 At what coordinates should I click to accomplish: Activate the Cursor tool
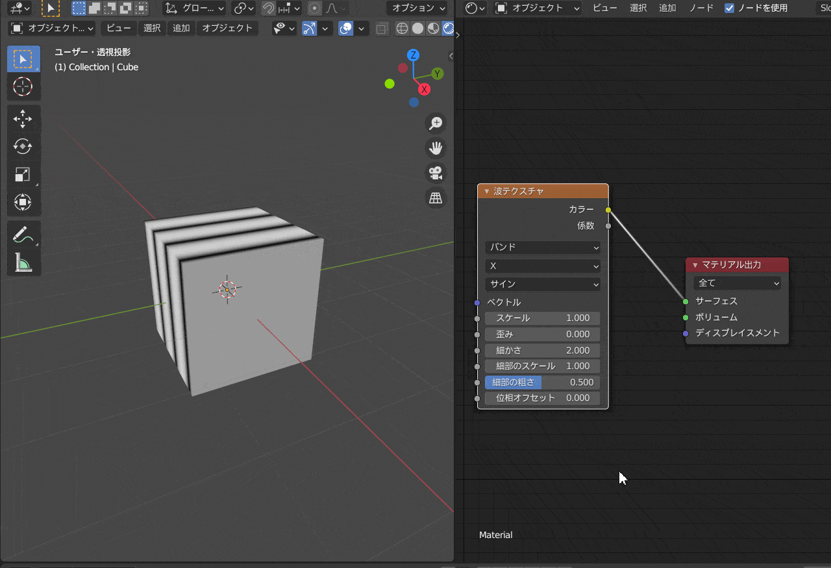click(23, 86)
